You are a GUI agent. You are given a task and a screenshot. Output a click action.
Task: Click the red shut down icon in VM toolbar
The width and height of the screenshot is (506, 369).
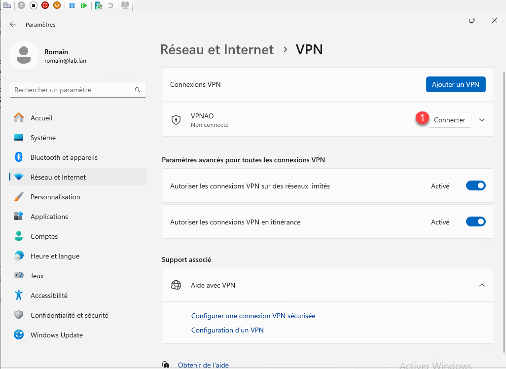click(45, 5)
